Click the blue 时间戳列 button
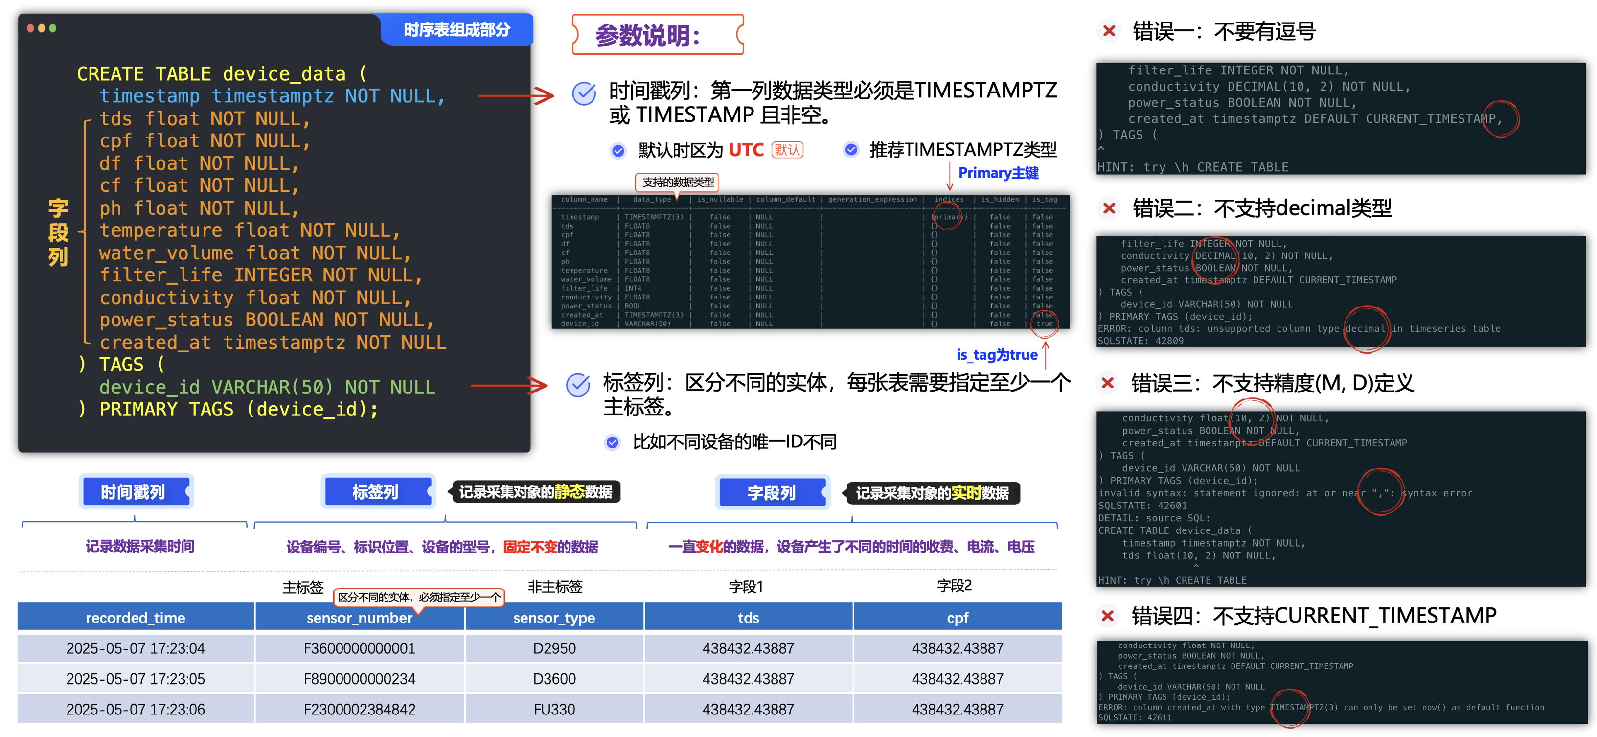 (x=135, y=492)
